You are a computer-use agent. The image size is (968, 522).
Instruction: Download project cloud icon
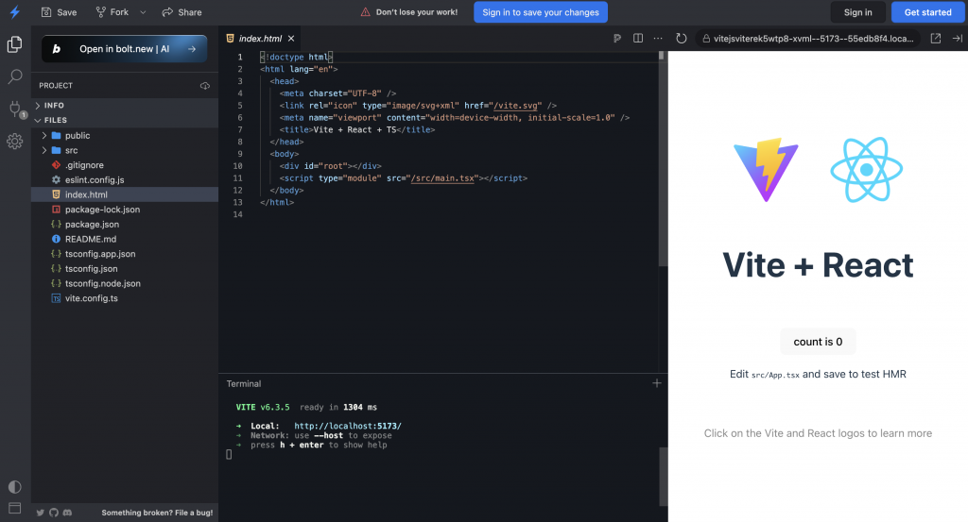point(205,86)
